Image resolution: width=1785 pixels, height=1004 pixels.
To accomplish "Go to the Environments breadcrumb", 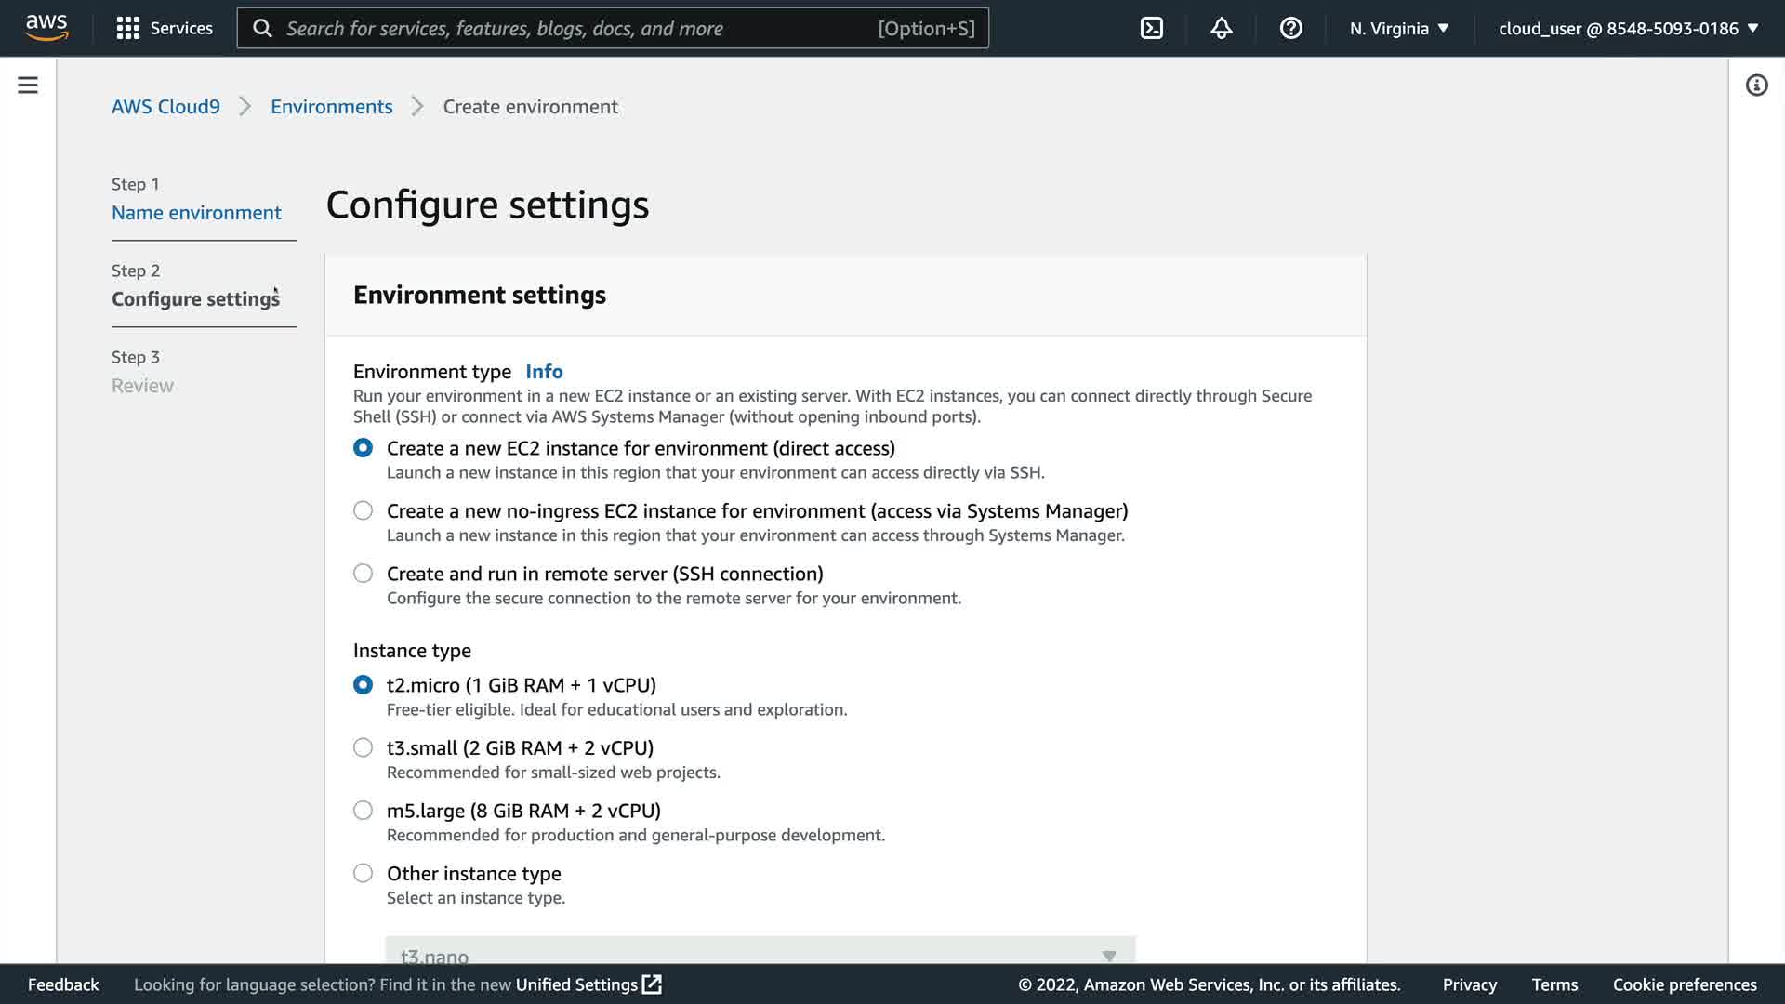I will [331, 107].
